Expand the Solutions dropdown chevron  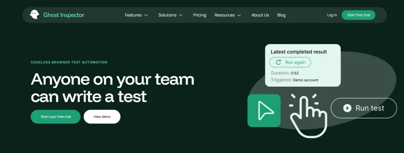(181, 15)
